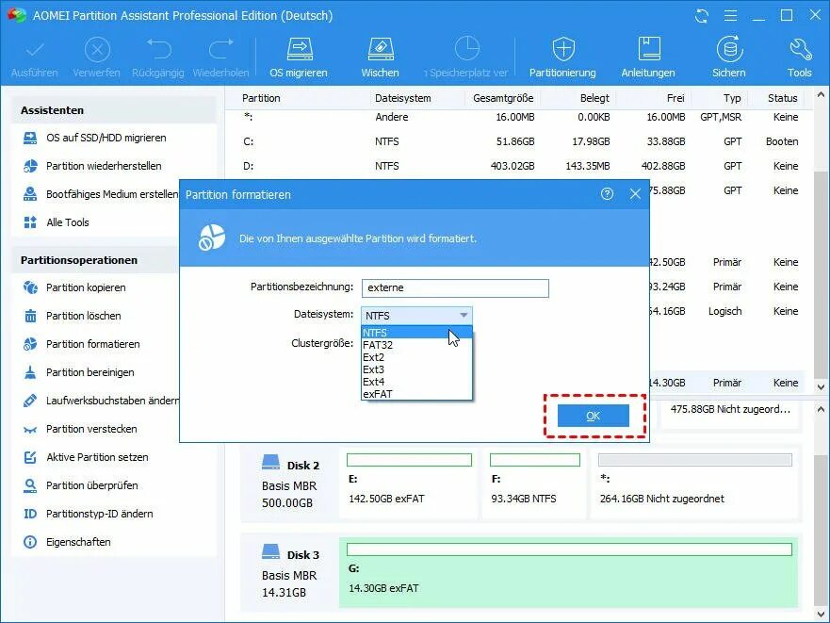Choose Bootfähiges Medium erstellen

pyautogui.click(x=101, y=194)
